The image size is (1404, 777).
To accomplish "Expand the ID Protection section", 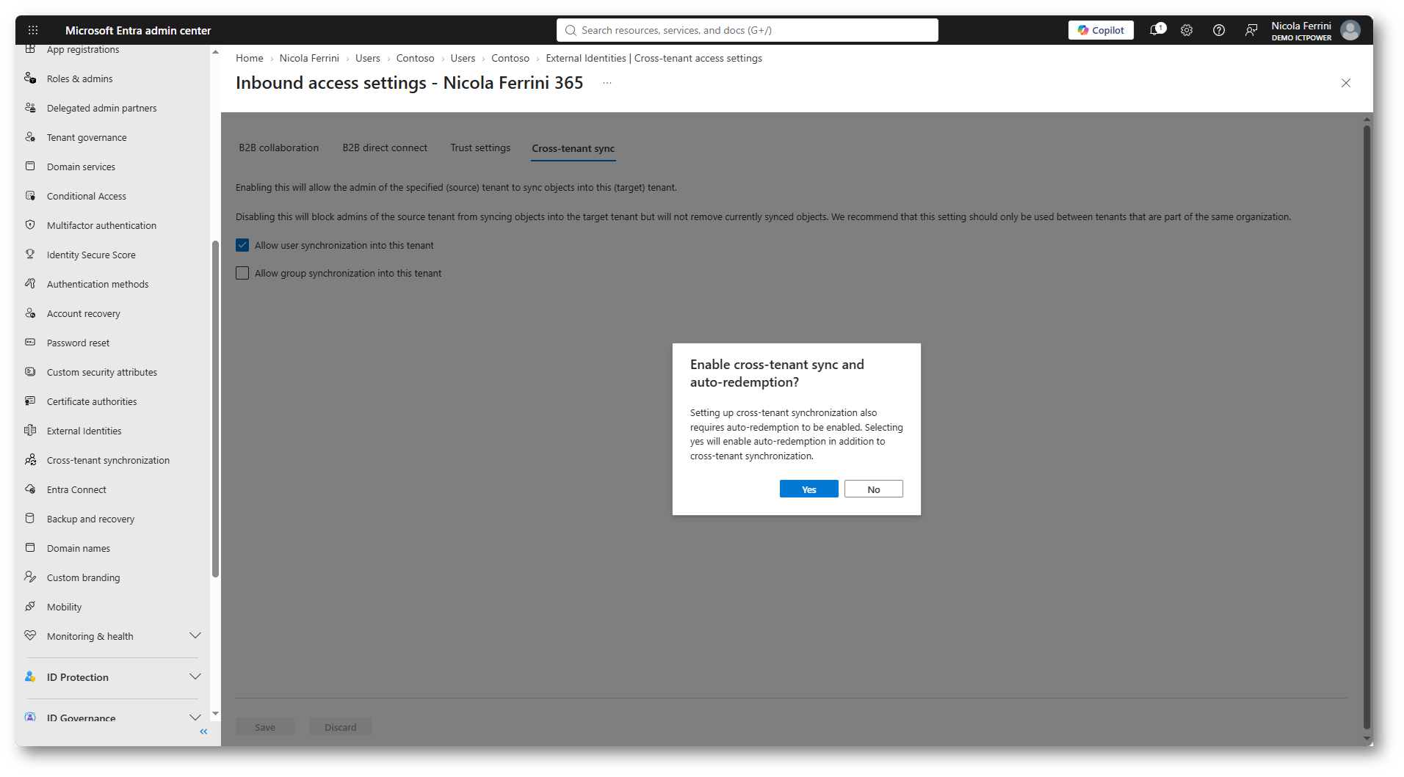I will pyautogui.click(x=195, y=676).
